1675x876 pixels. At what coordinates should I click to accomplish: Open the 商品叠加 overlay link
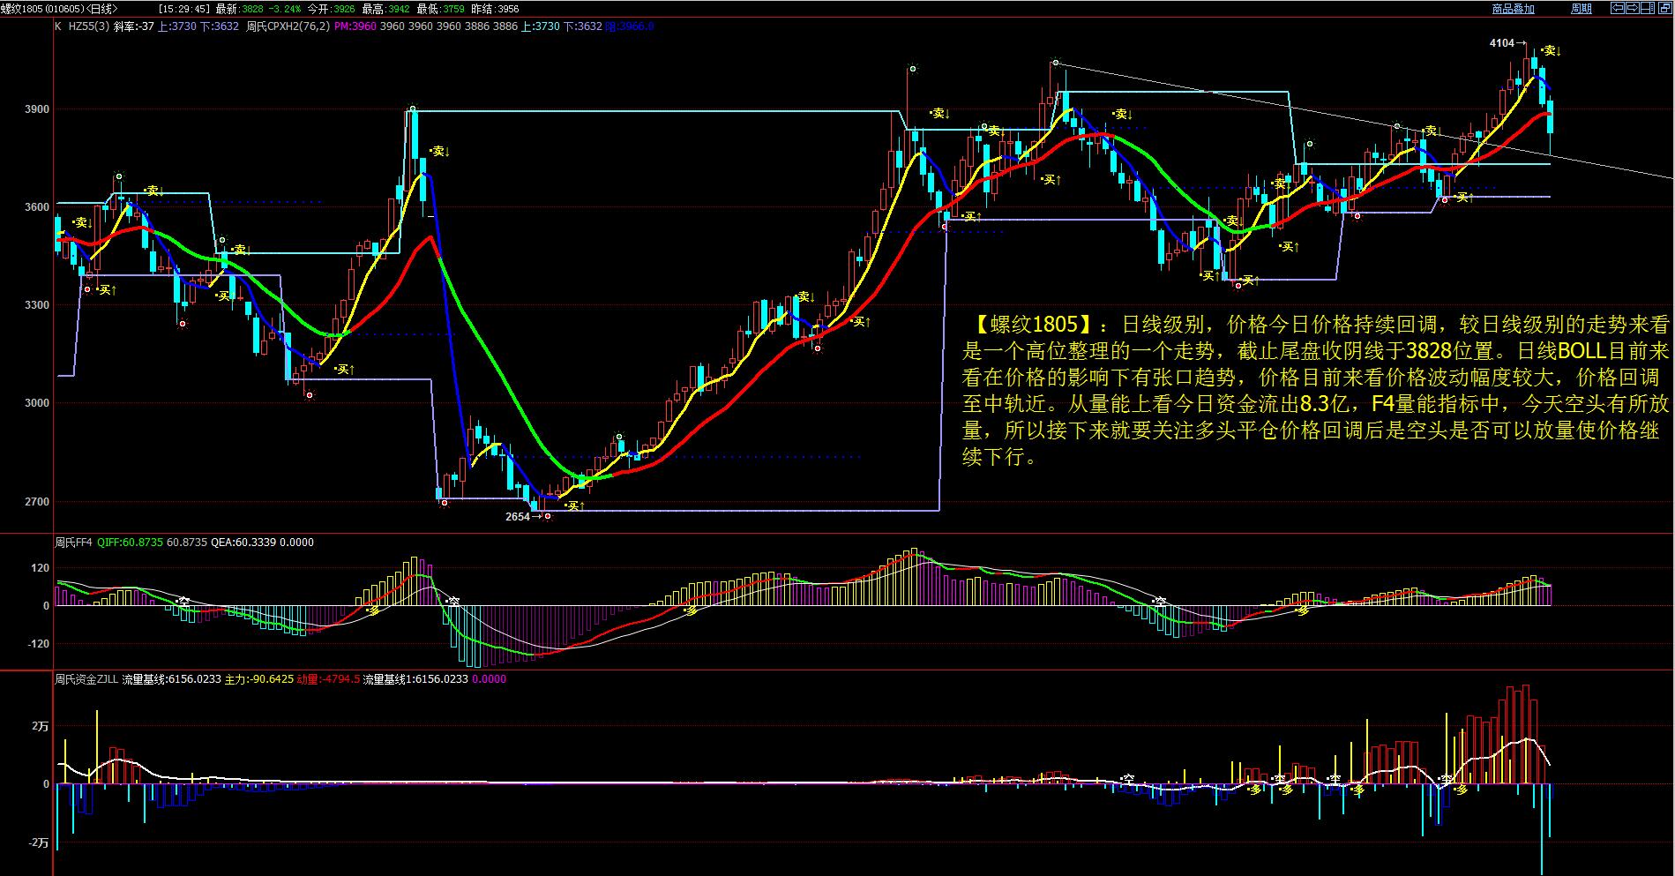(x=1513, y=9)
